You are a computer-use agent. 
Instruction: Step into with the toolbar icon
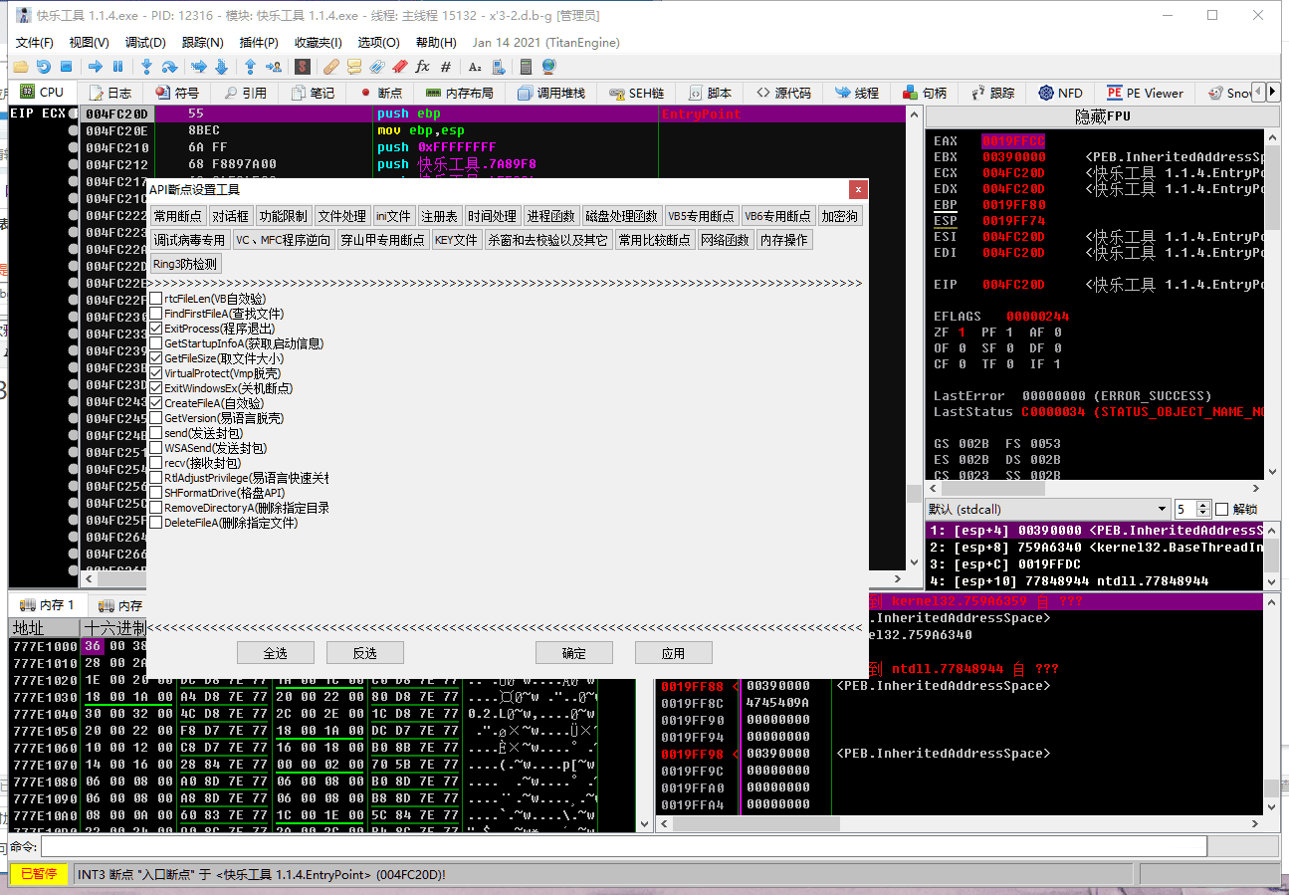click(x=146, y=67)
